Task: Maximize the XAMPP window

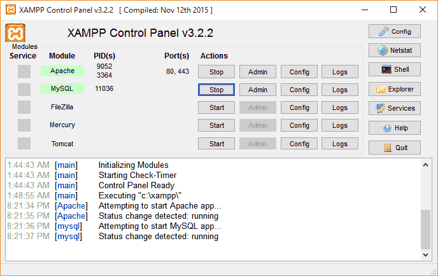Action: 393,10
